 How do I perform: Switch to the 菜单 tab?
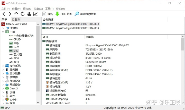click(4, 19)
